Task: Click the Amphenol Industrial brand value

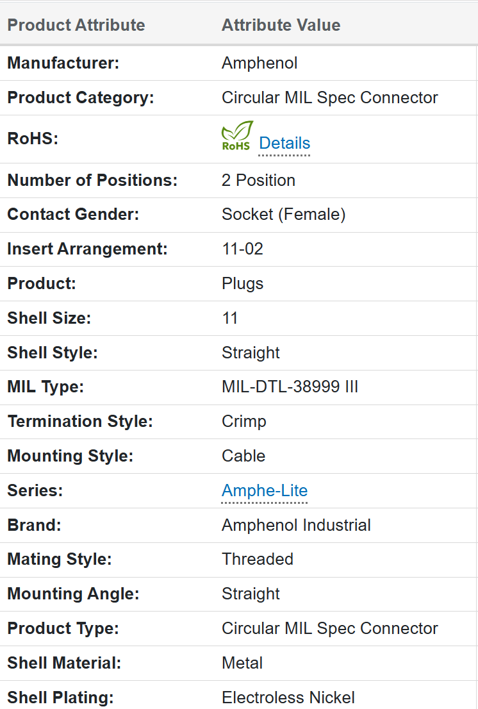Action: click(x=297, y=525)
